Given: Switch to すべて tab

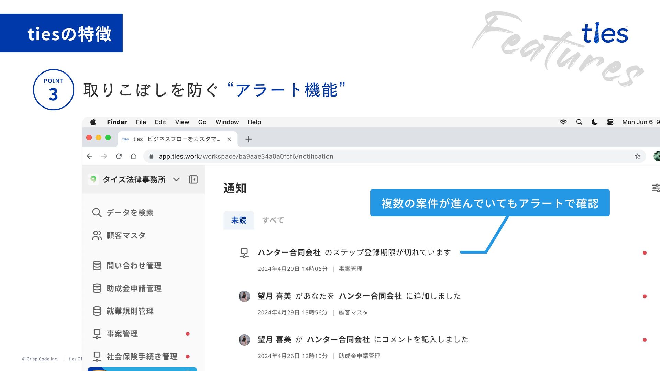Looking at the screenshot, I should pyautogui.click(x=273, y=220).
